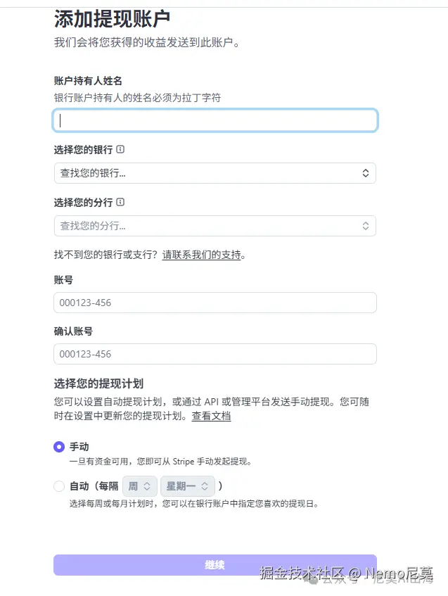Select the 自动 withdrawal option
448x596 pixels.
pyautogui.click(x=59, y=486)
